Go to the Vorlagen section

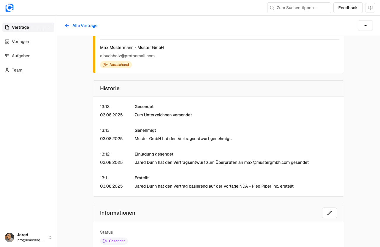pyautogui.click(x=20, y=42)
